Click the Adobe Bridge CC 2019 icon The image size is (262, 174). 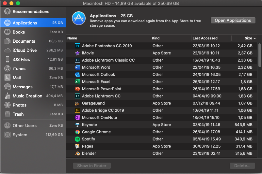[x=77, y=110]
